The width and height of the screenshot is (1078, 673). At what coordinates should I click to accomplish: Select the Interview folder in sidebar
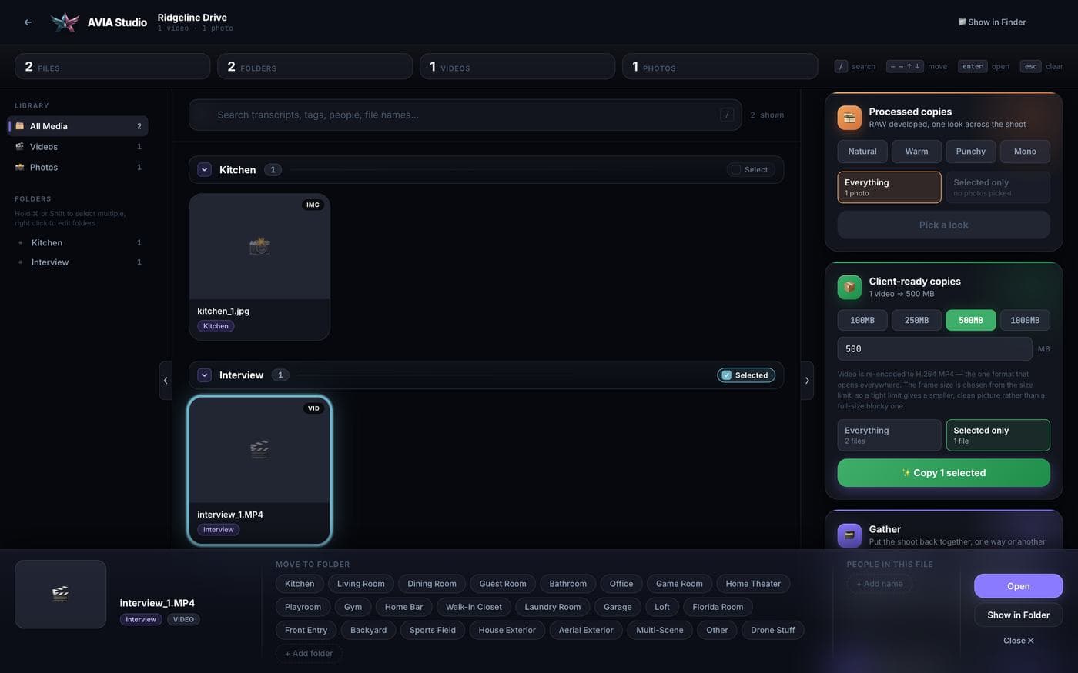click(x=78, y=262)
